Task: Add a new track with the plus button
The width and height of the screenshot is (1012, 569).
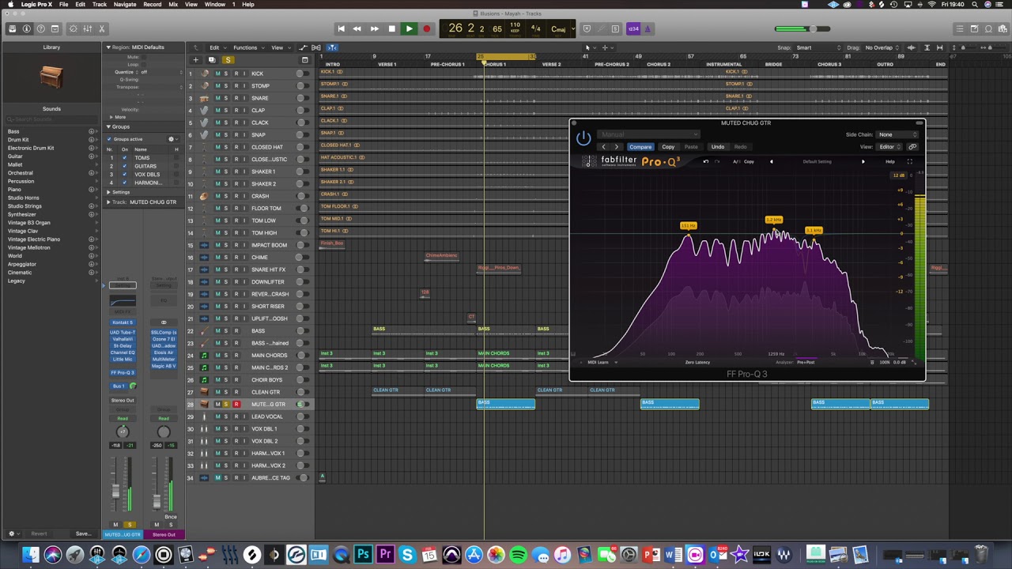Action: [x=195, y=60]
